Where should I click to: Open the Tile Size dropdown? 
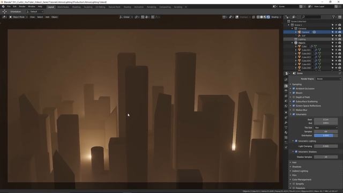[x=326, y=128]
